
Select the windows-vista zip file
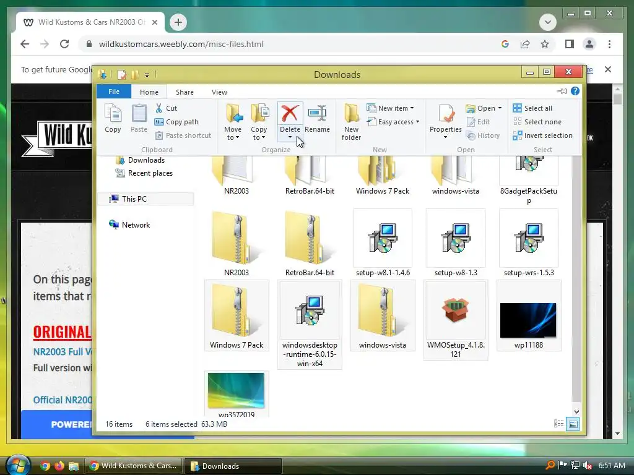(x=383, y=316)
